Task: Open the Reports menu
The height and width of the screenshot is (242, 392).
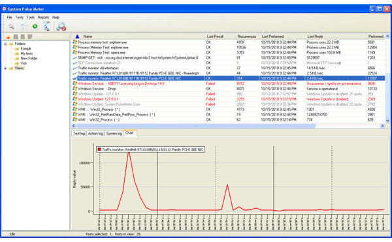Action: coord(44,17)
